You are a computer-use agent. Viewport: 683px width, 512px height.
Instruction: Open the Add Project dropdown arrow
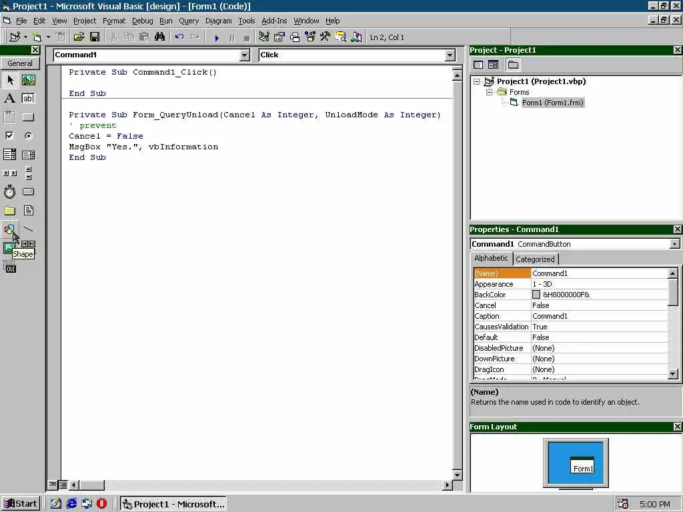25,37
